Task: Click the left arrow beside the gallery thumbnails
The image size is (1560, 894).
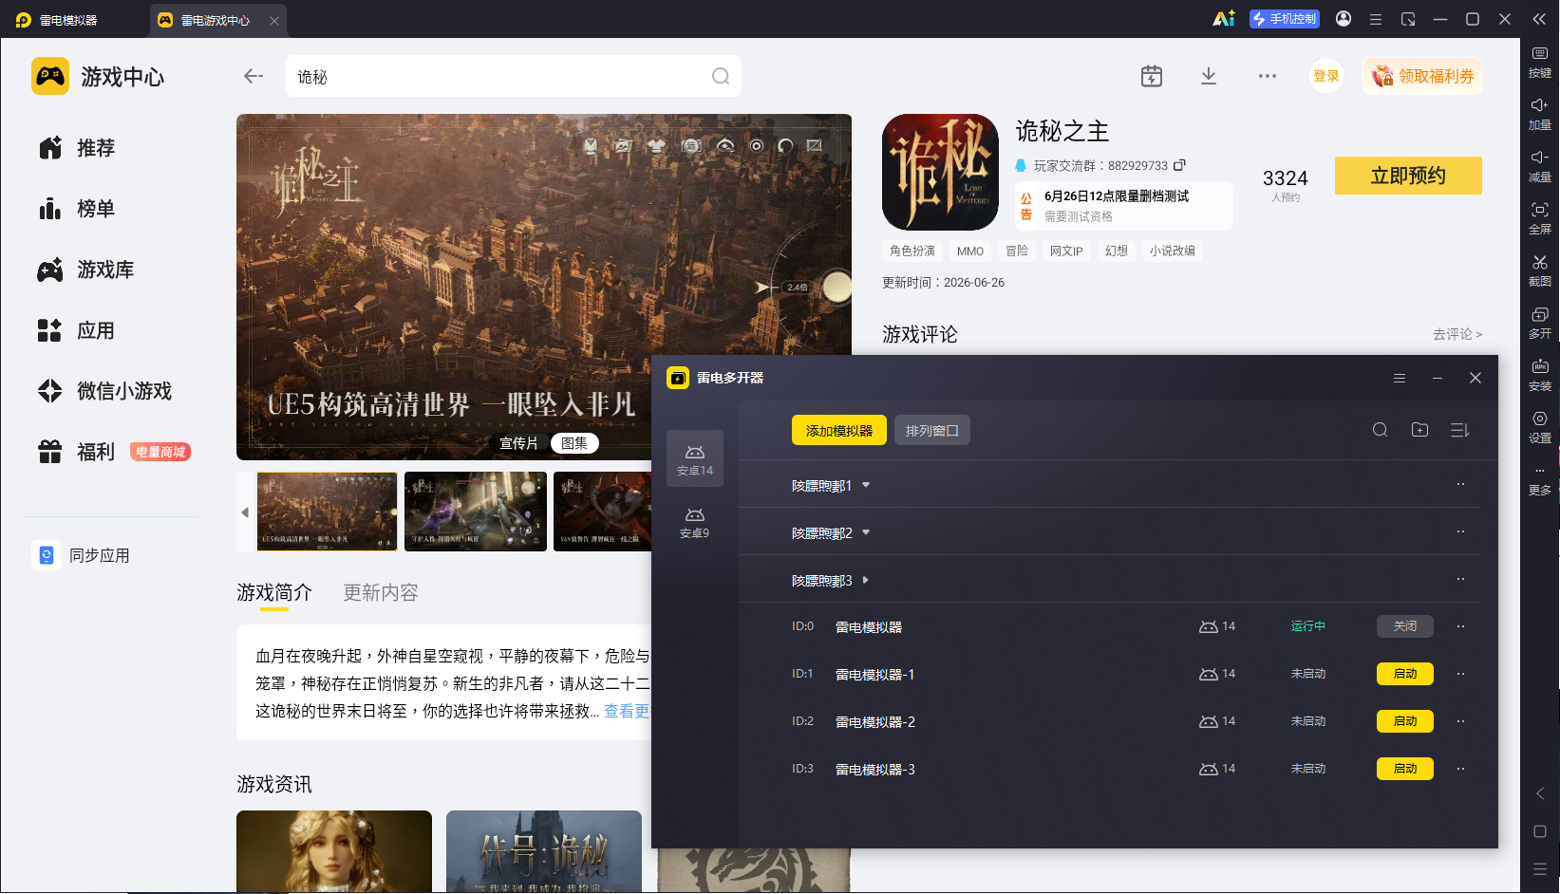Action: point(245,512)
